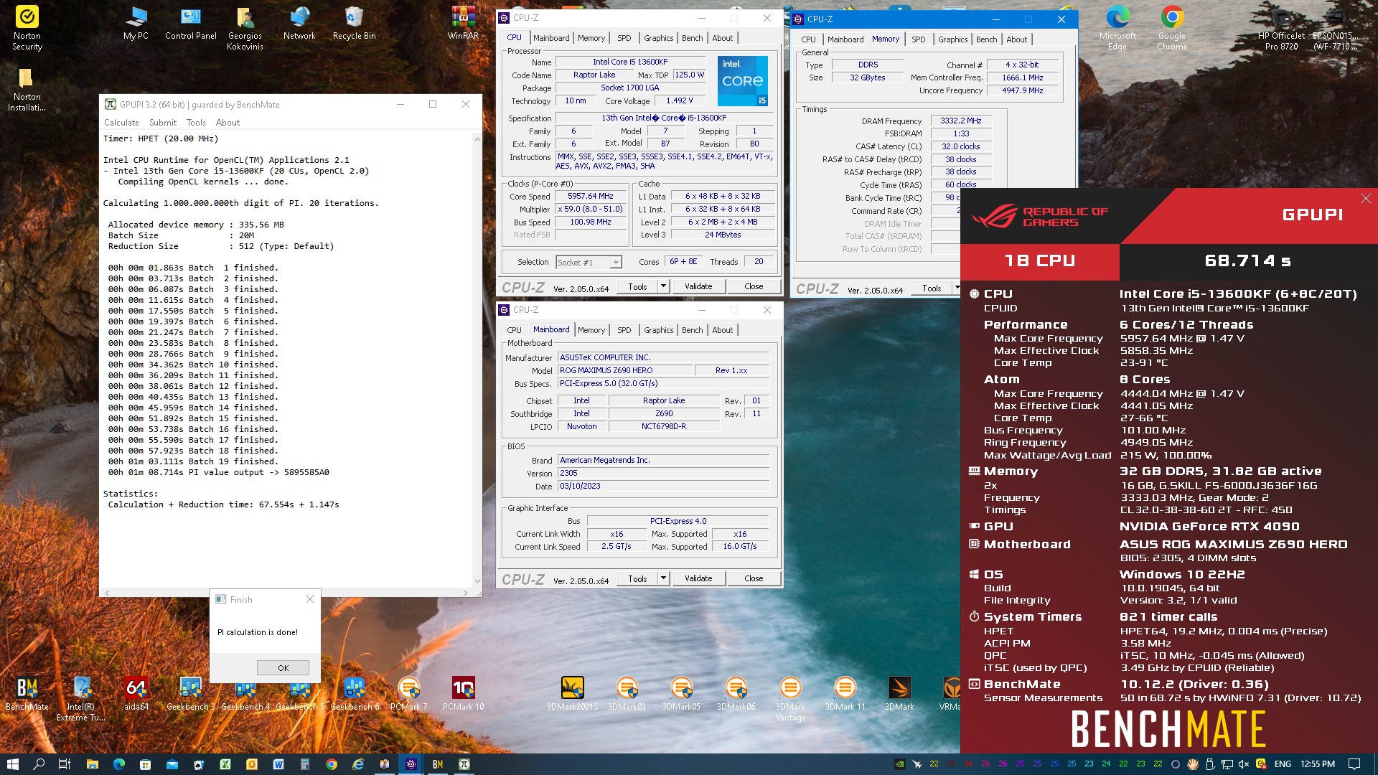Open the Google Chrome desktop shortcut

1172,28
